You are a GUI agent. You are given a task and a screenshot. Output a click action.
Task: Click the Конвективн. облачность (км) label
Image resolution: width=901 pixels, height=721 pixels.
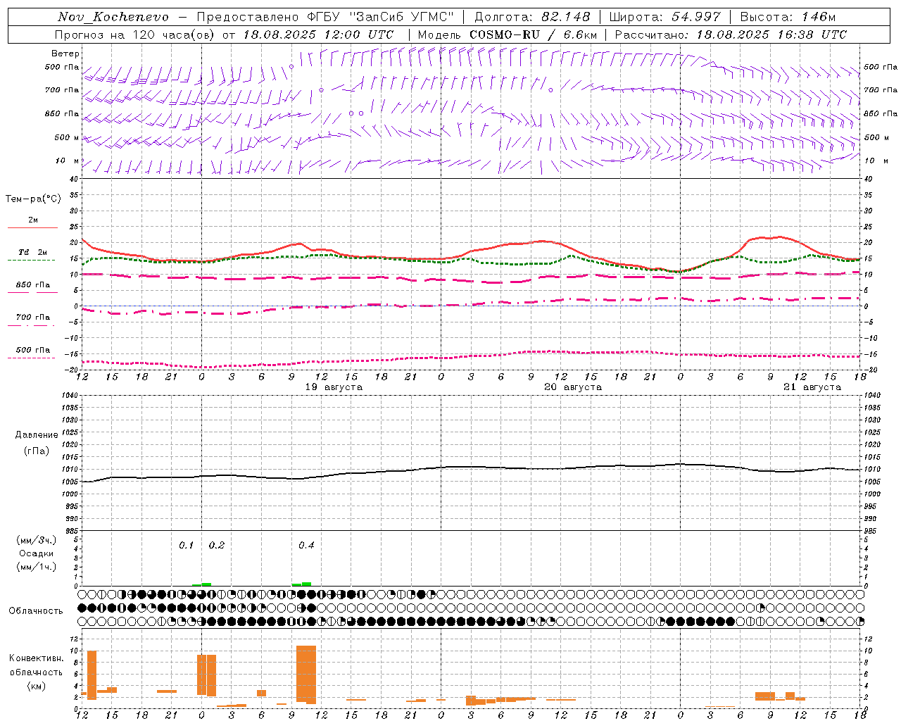36,672
